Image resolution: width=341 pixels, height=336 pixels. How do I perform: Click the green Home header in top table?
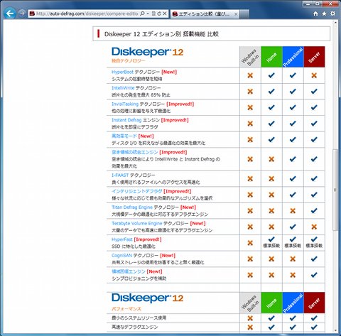(x=271, y=57)
